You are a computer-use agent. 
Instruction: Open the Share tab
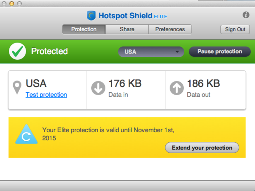(x=127, y=29)
